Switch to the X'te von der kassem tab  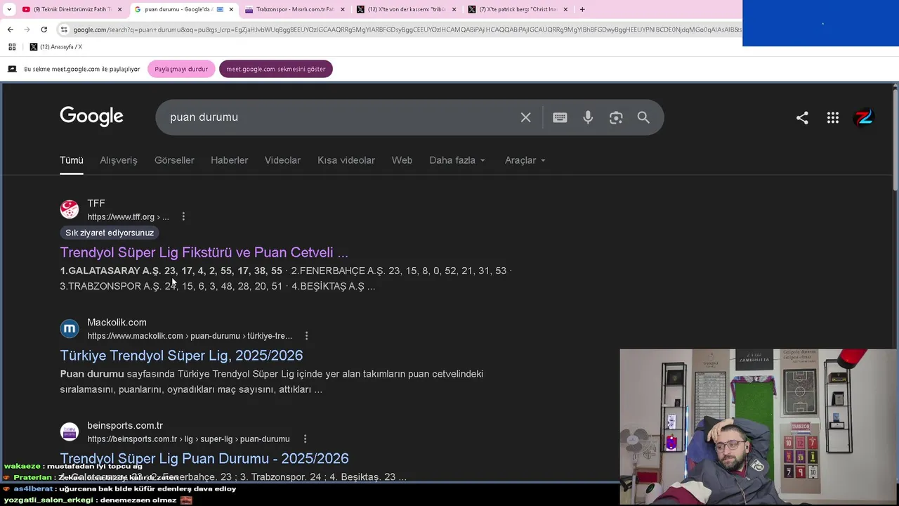(x=407, y=9)
